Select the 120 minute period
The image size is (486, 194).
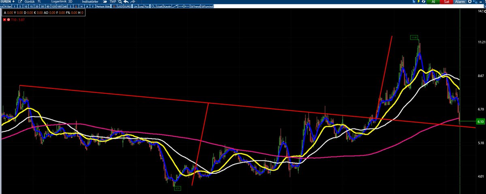53,6
